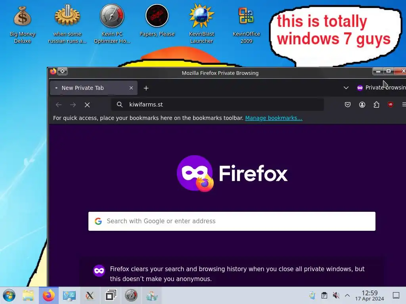Expand the list all tabs chevron
The width and height of the screenshot is (406, 304).
pyautogui.click(x=346, y=88)
